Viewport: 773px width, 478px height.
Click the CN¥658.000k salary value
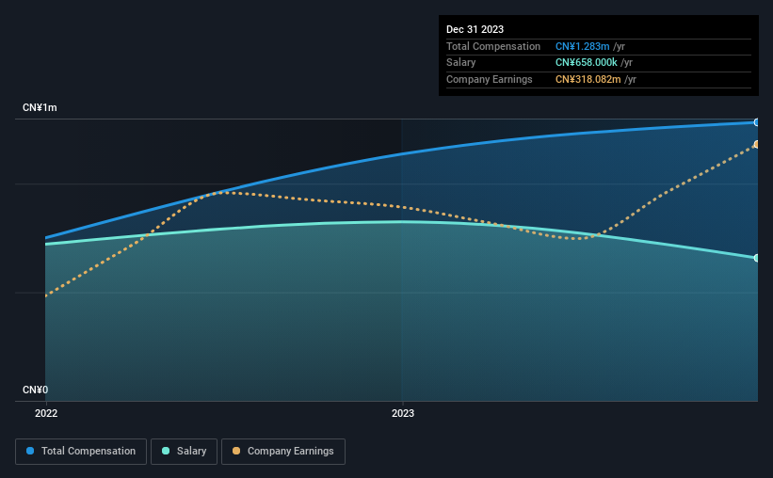pyautogui.click(x=587, y=63)
